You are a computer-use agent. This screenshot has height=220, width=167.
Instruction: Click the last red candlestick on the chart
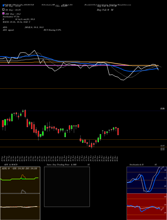pos(118,131)
